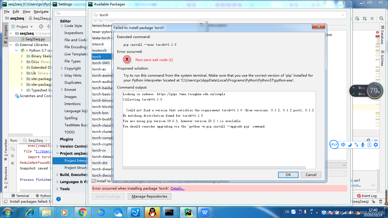
Task: Open the Inspections settings page
Action: (74, 33)
